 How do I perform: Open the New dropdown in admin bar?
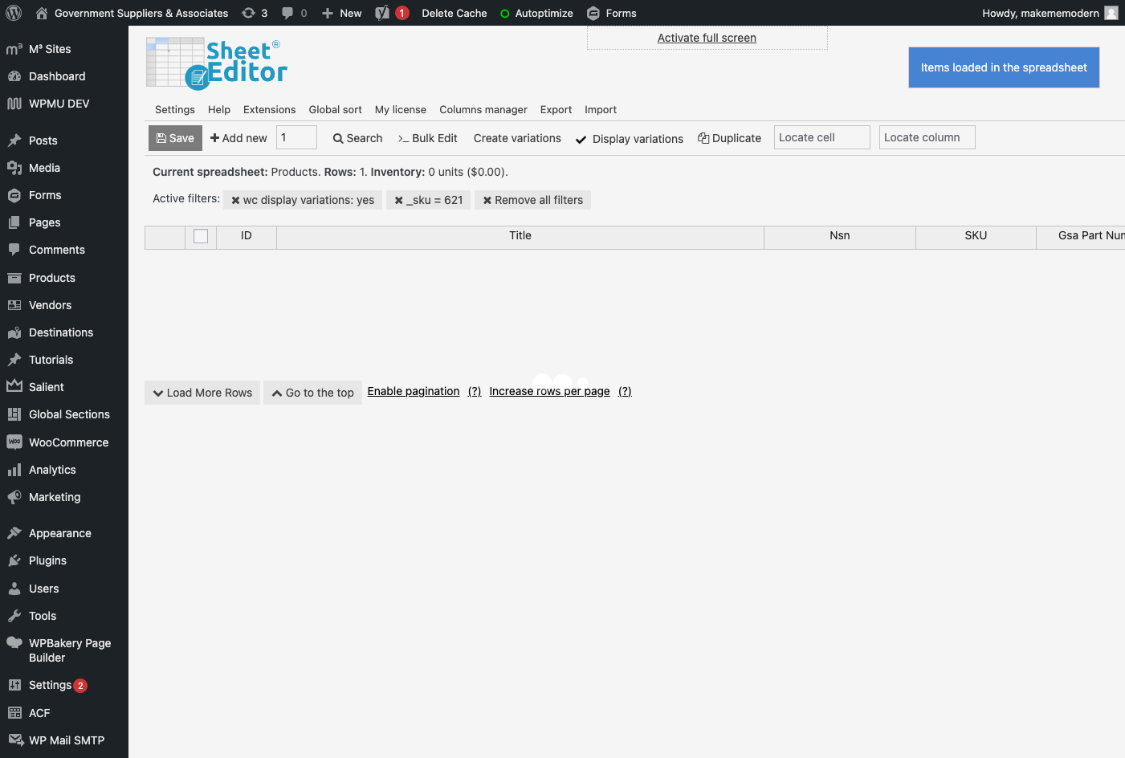[x=341, y=13]
